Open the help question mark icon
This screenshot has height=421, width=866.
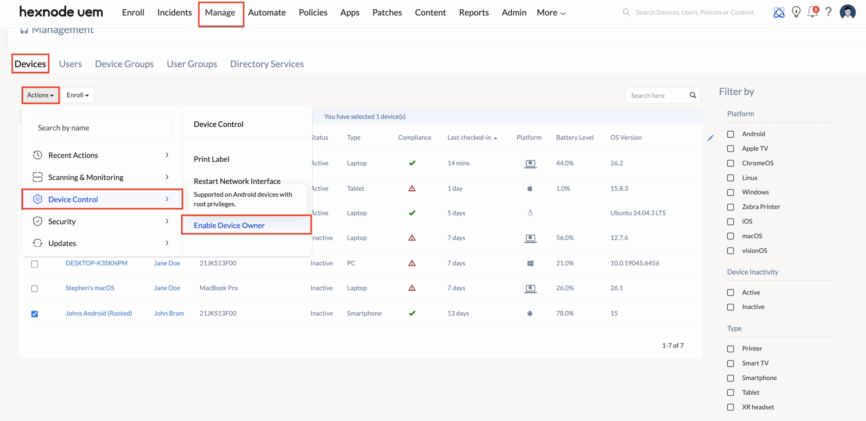[x=828, y=13]
